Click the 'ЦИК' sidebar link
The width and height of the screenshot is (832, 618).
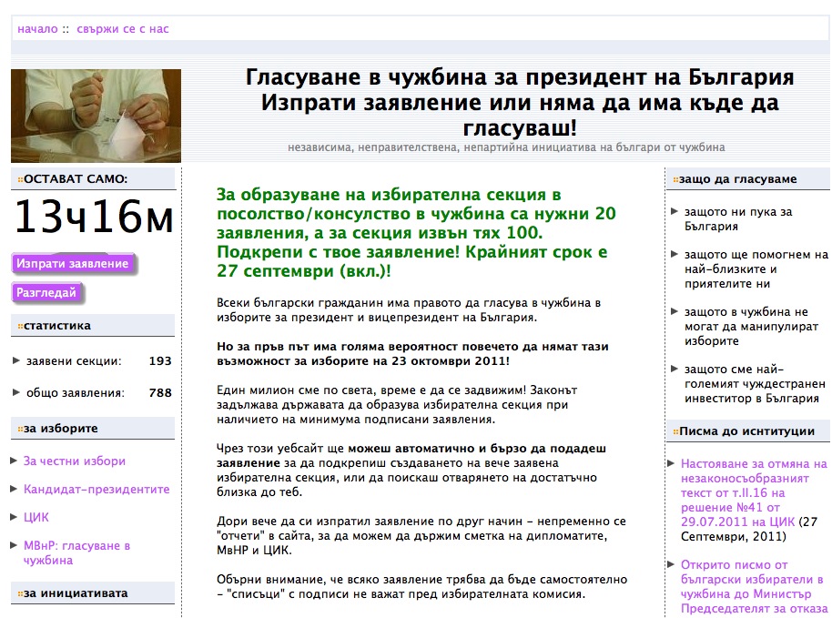click(36, 517)
